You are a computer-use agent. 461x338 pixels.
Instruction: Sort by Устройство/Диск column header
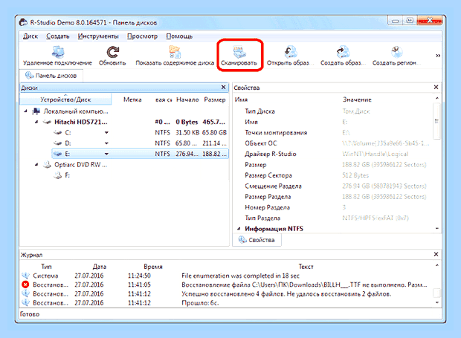65,100
